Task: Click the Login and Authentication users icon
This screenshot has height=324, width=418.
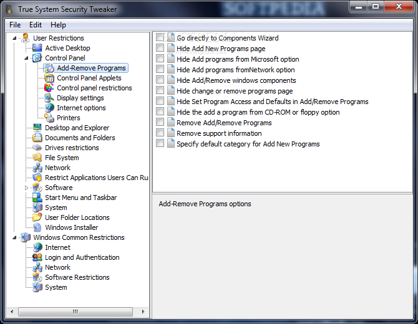Action: click(x=37, y=257)
